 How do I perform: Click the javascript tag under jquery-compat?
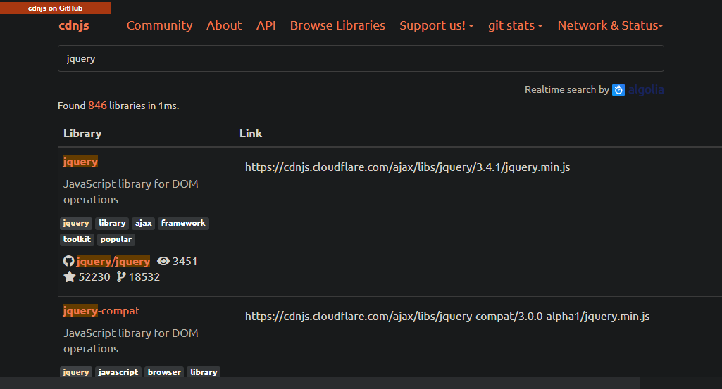tap(118, 372)
